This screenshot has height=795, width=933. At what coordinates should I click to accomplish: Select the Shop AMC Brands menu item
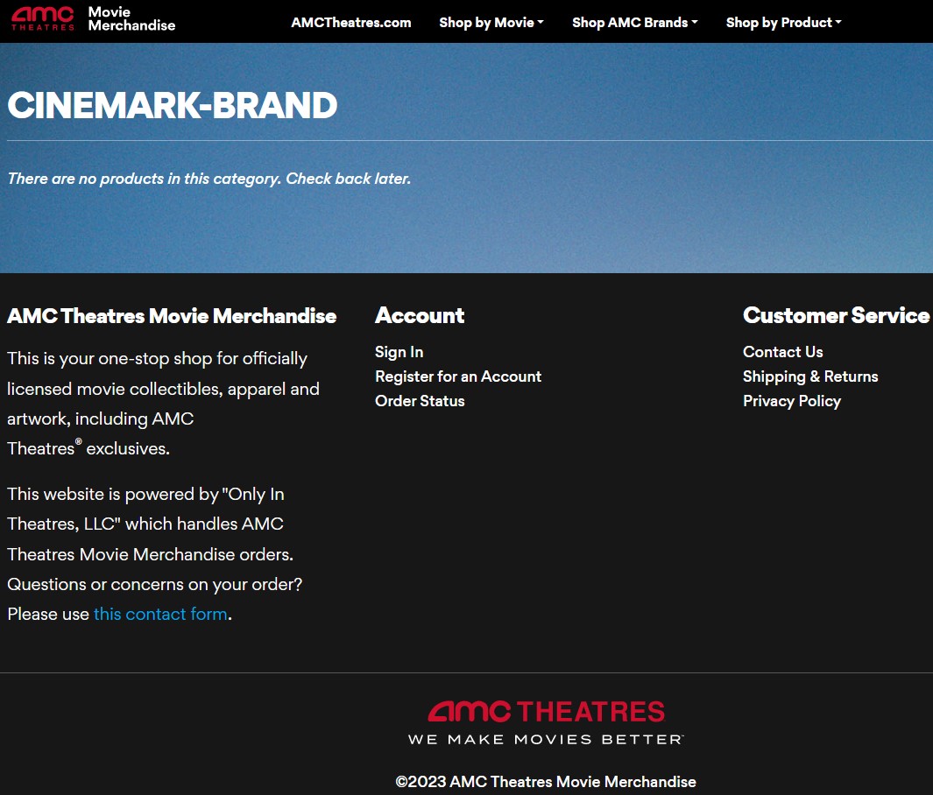click(634, 22)
